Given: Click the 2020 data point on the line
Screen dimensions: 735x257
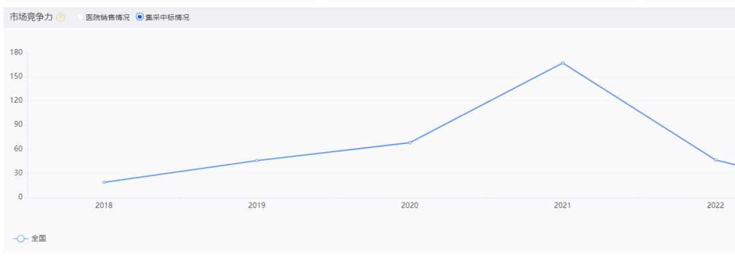Looking at the screenshot, I should (410, 142).
